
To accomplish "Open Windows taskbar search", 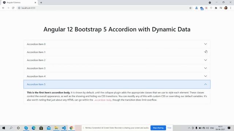I will pyautogui.click(x=11, y=128).
